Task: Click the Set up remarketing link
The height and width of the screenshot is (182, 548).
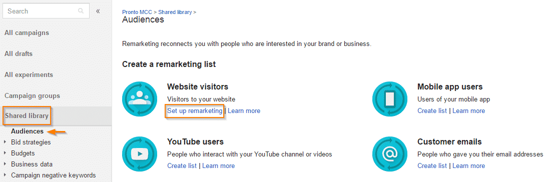Action: tap(195, 110)
